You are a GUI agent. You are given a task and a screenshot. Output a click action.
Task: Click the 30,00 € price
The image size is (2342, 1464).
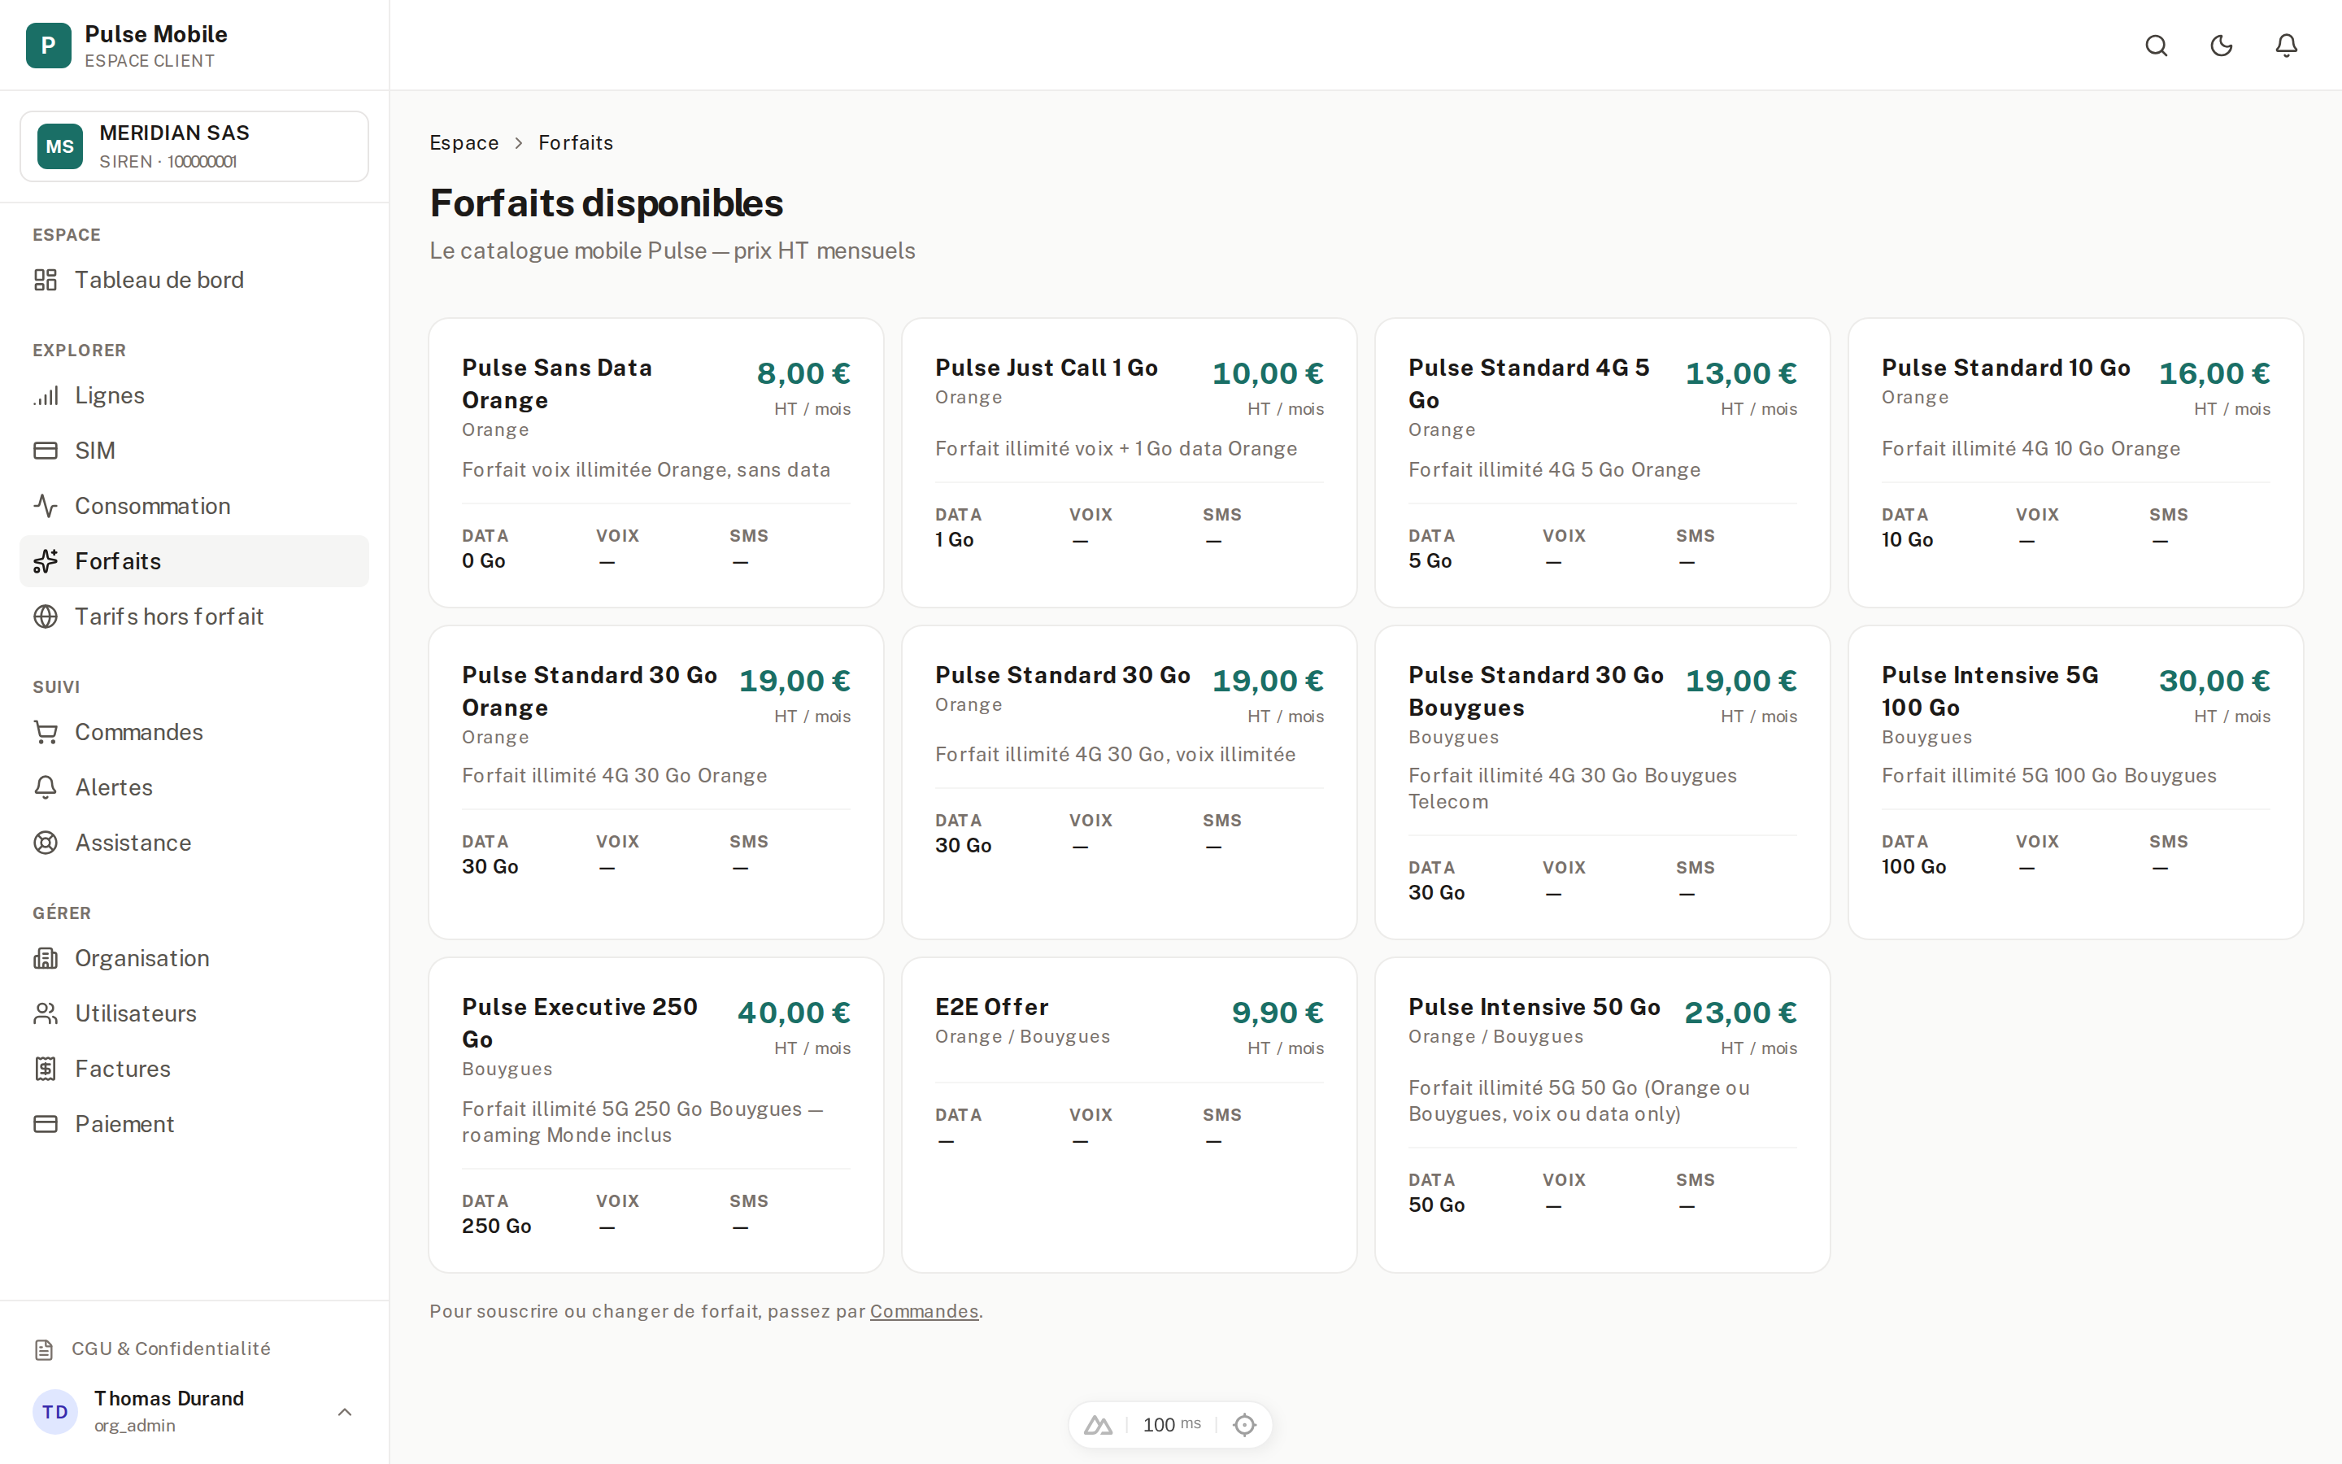[x=2214, y=681]
